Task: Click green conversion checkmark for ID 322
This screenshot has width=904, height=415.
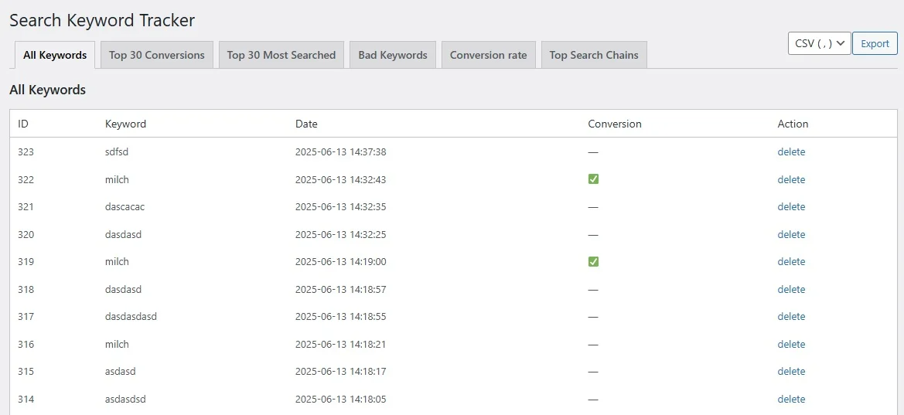Action: point(593,179)
